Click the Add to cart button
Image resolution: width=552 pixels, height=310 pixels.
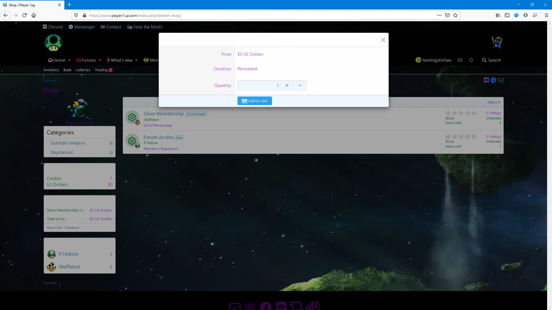click(254, 101)
